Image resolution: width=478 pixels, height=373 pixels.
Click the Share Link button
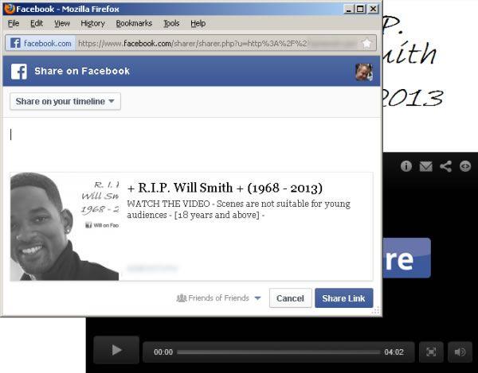coord(343,298)
